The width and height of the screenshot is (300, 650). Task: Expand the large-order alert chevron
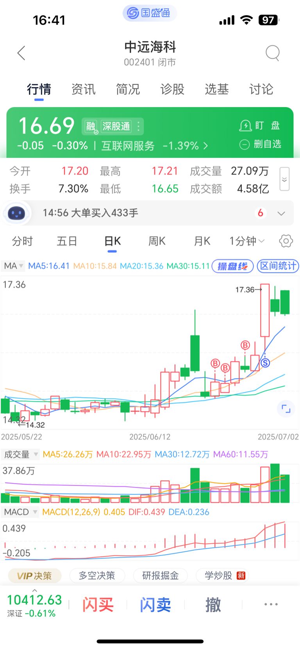pyautogui.click(x=281, y=213)
